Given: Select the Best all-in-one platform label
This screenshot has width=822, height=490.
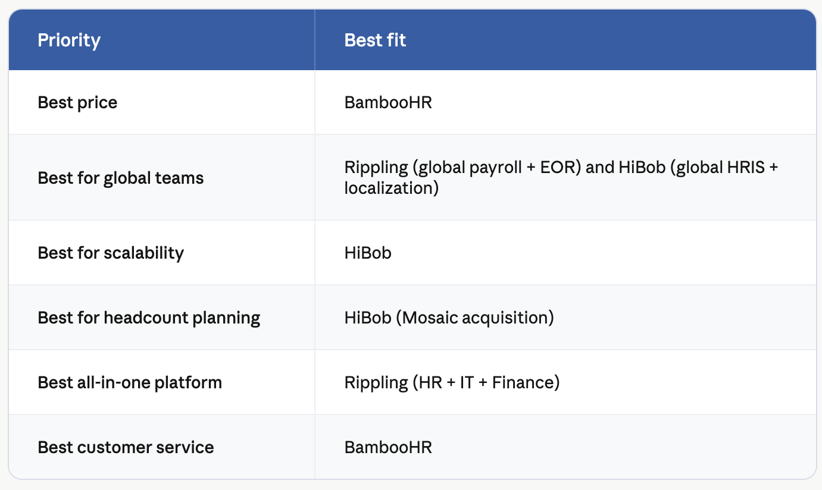Looking at the screenshot, I should tap(130, 382).
